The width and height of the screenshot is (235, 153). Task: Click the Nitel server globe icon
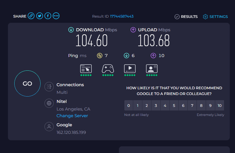pyautogui.click(x=49, y=103)
